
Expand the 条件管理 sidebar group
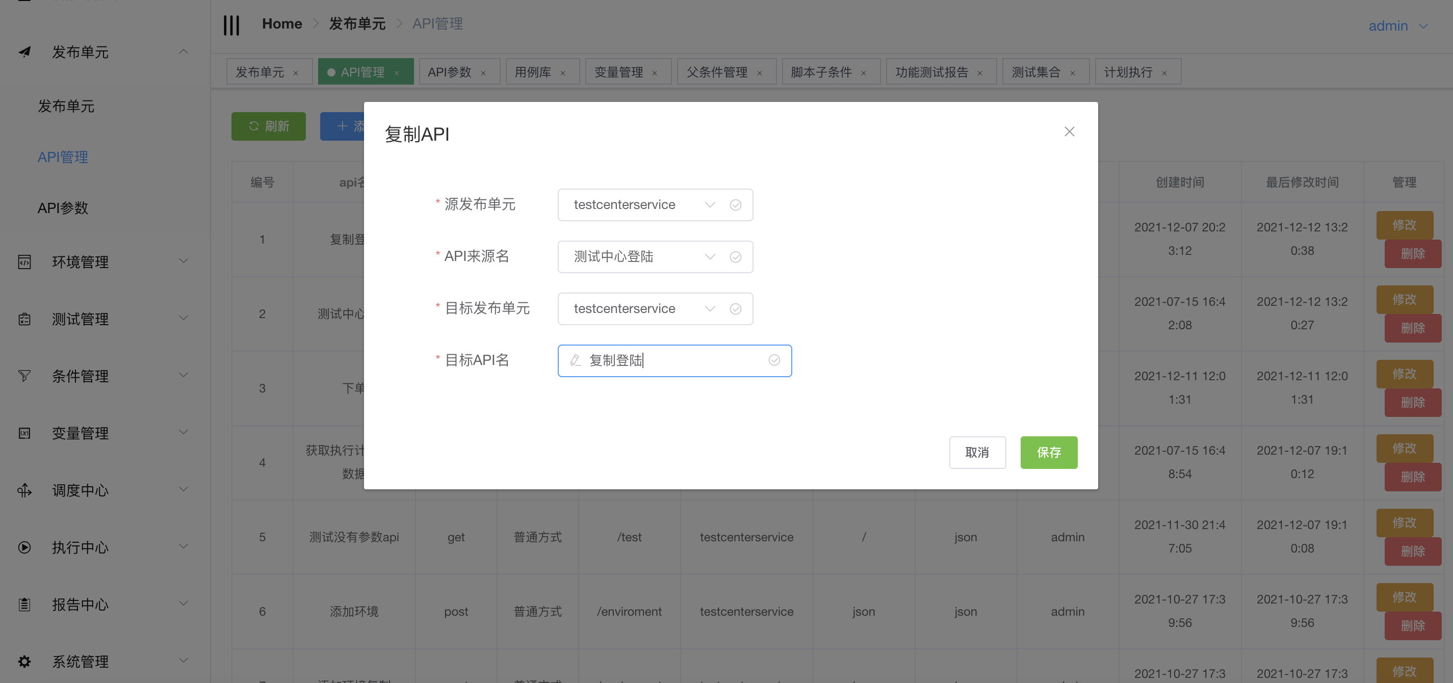pos(184,375)
